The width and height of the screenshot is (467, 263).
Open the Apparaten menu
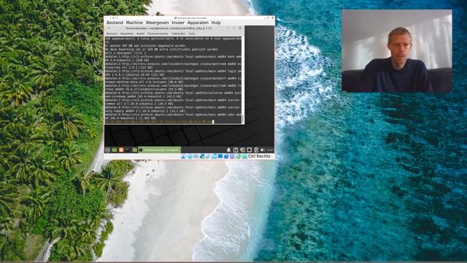pos(198,23)
